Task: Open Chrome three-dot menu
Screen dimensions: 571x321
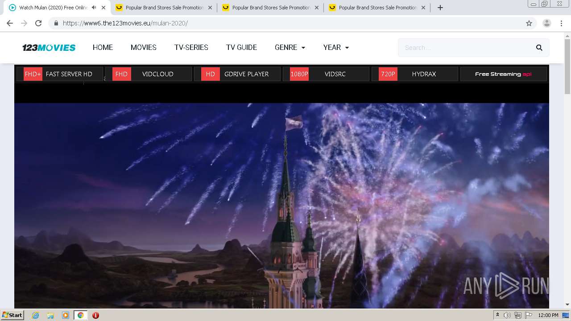Action: [x=561, y=23]
